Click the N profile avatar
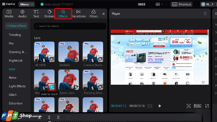Image resolution: width=217 pixels, height=122 pixels. click(203, 4)
